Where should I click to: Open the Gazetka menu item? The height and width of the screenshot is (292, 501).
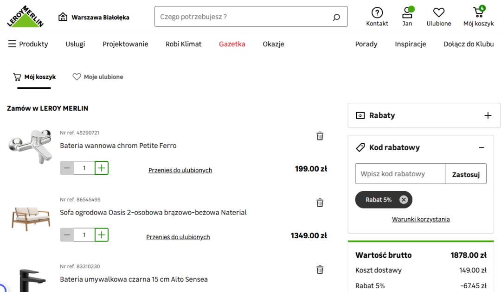coord(232,44)
